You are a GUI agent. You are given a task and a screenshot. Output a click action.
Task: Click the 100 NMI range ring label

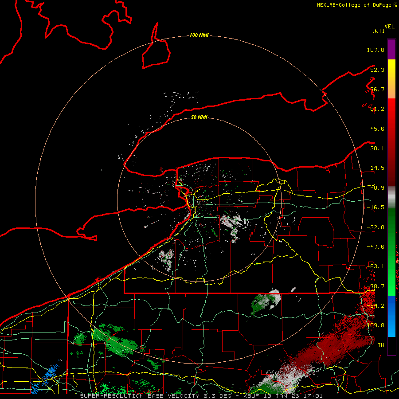click(199, 35)
